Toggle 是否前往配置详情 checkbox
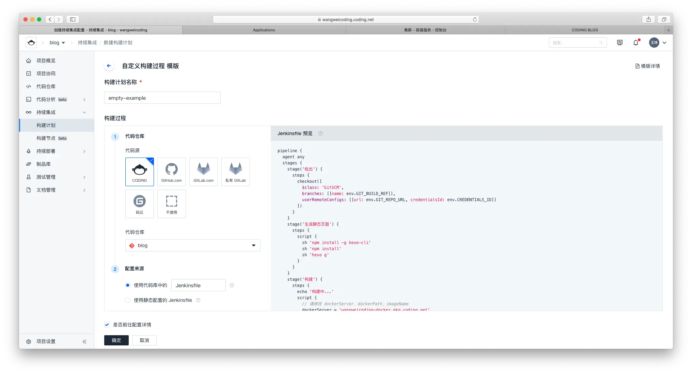The width and height of the screenshot is (692, 374). coord(107,325)
